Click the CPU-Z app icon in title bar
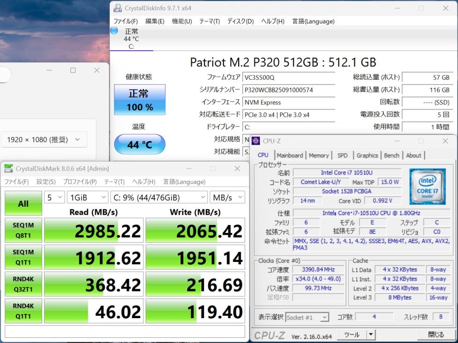This screenshot has height=343, width=458. [256, 141]
